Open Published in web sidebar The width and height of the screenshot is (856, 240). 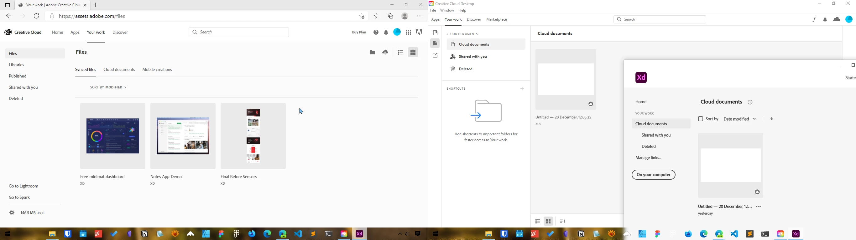[x=18, y=77]
